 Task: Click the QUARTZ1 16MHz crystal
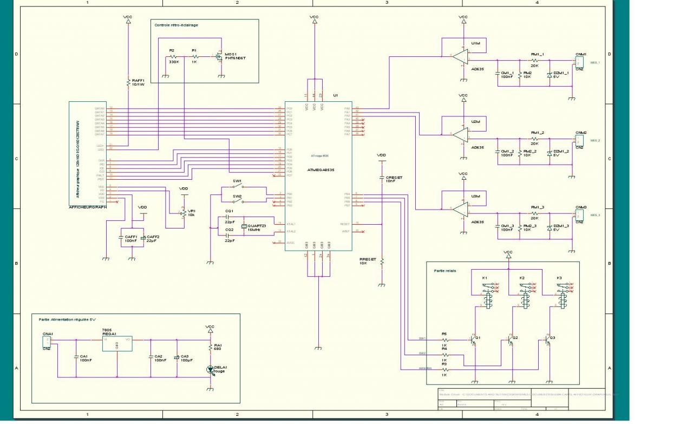click(244, 226)
